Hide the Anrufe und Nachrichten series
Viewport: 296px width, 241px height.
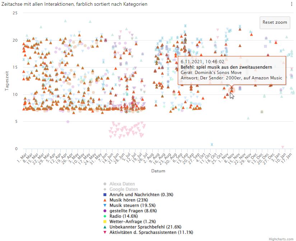141,195
